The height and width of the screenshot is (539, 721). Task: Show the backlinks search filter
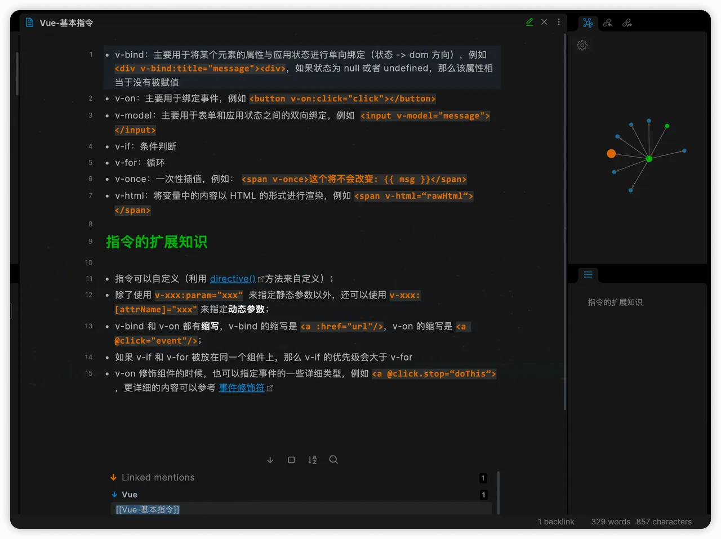(x=333, y=460)
